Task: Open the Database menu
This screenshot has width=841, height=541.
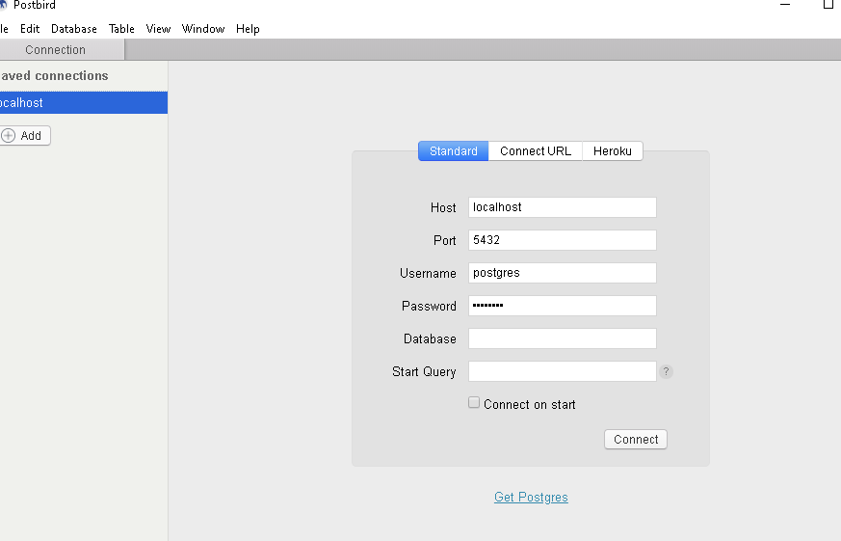Action: 74,29
